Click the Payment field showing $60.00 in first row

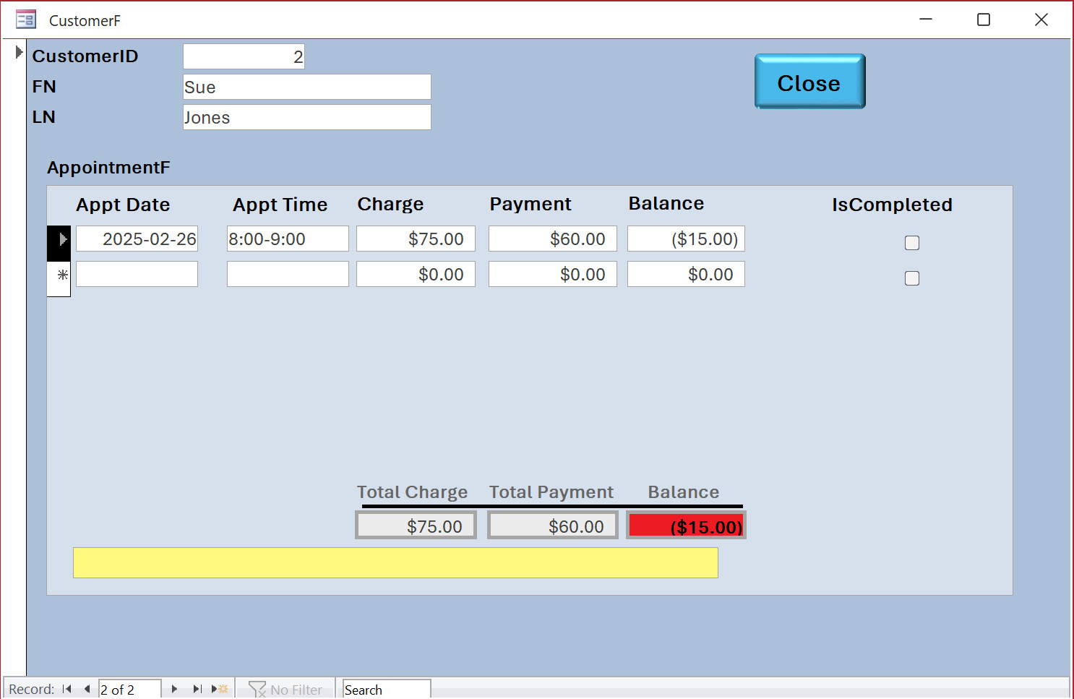click(552, 239)
